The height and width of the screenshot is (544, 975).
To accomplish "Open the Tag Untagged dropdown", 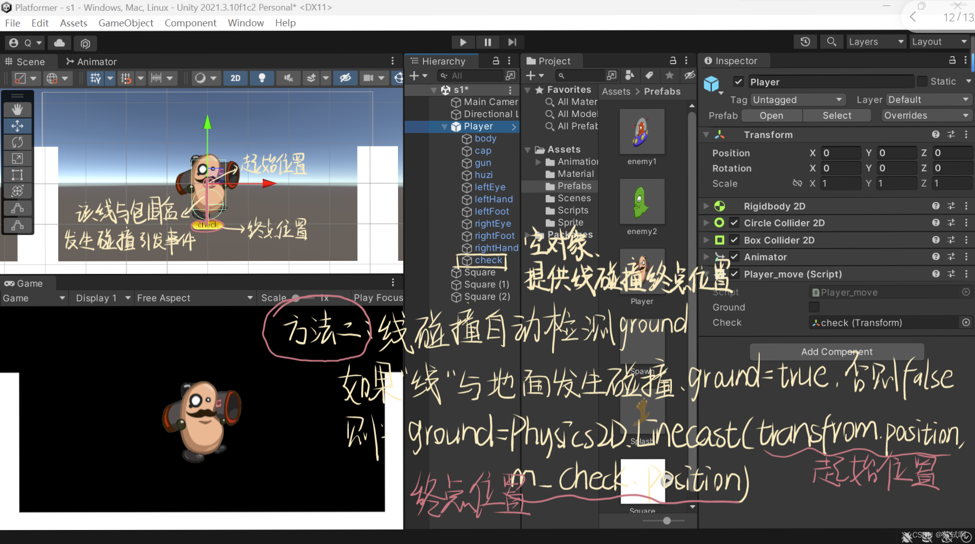I will click(x=798, y=100).
